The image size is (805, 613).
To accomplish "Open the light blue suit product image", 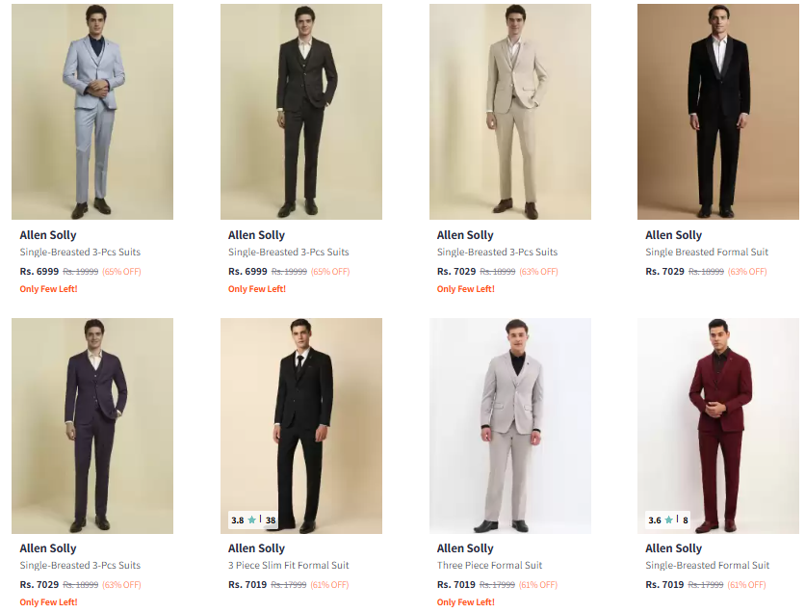I will point(92,112).
